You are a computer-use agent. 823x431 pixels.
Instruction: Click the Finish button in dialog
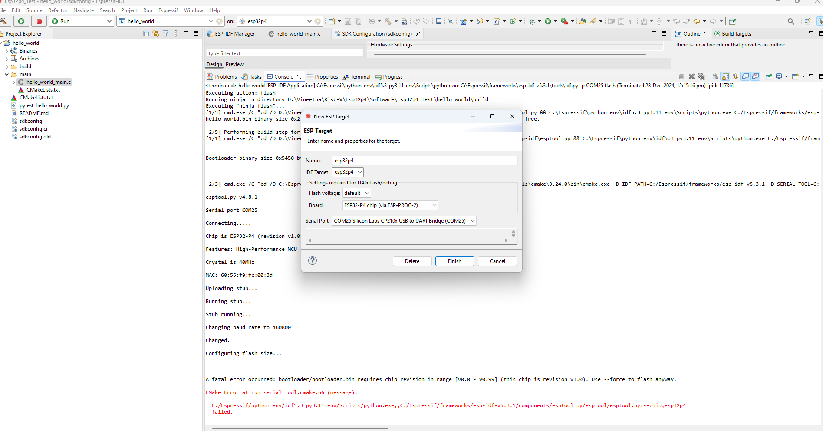(x=454, y=261)
